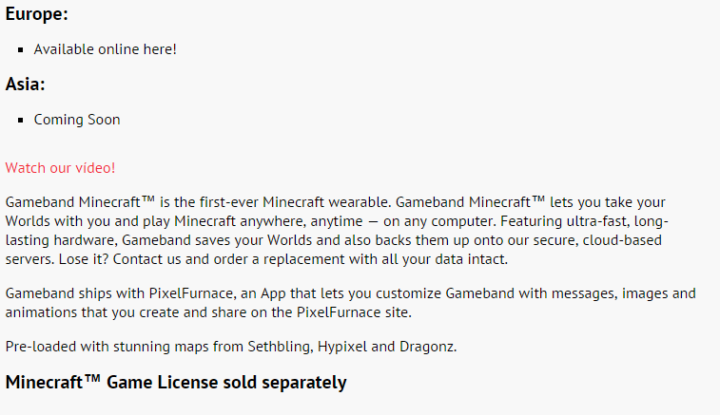This screenshot has width=720, height=415.
Task: Click the word 'PixelFurnace' after 'ships with'
Action: [x=191, y=293]
